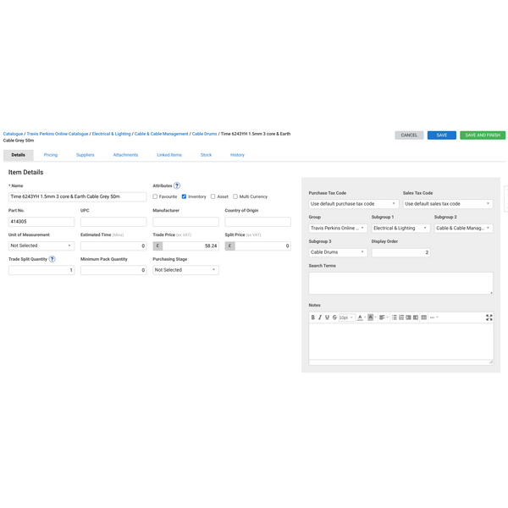Viewport: 508px width, 508px height.
Task: Click the underline icon in Notes
Action: 328,317
